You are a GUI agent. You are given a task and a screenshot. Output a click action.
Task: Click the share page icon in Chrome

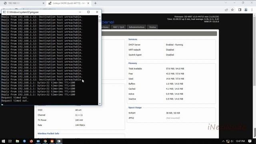coord(226,10)
